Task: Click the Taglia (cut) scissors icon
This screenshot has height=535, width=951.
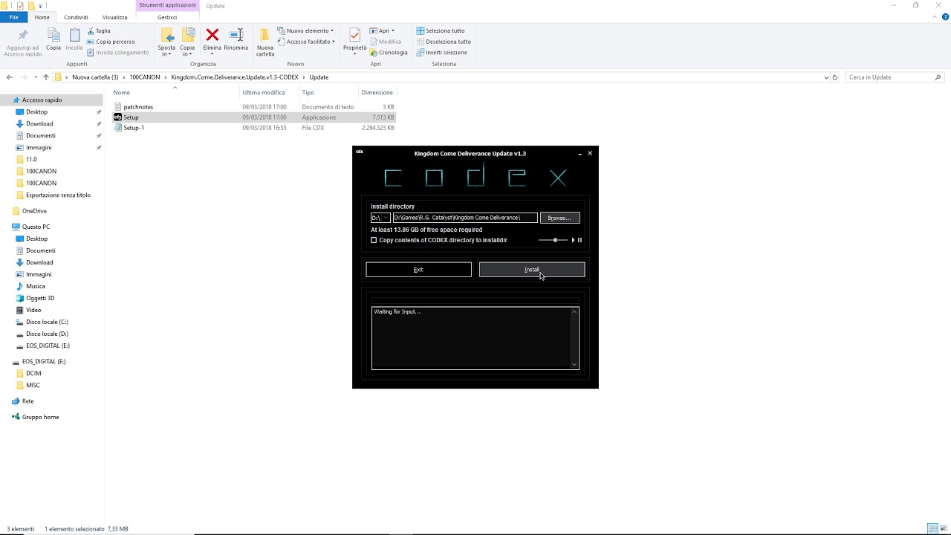Action: [91, 30]
